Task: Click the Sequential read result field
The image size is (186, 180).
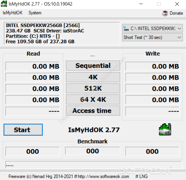Action: click(x=33, y=66)
